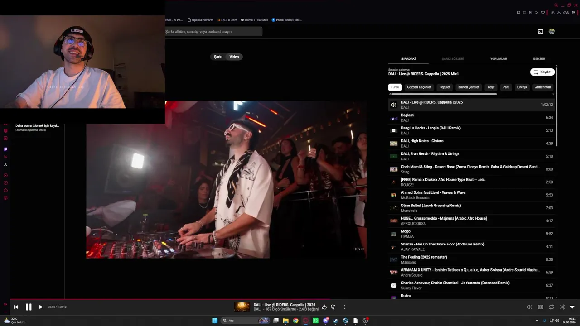The width and height of the screenshot is (580, 326).
Task: Select the Keşif filter chip
Action: tap(491, 87)
